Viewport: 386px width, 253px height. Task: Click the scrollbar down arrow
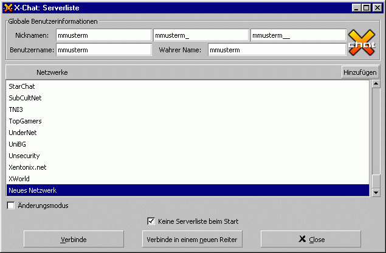point(376,192)
